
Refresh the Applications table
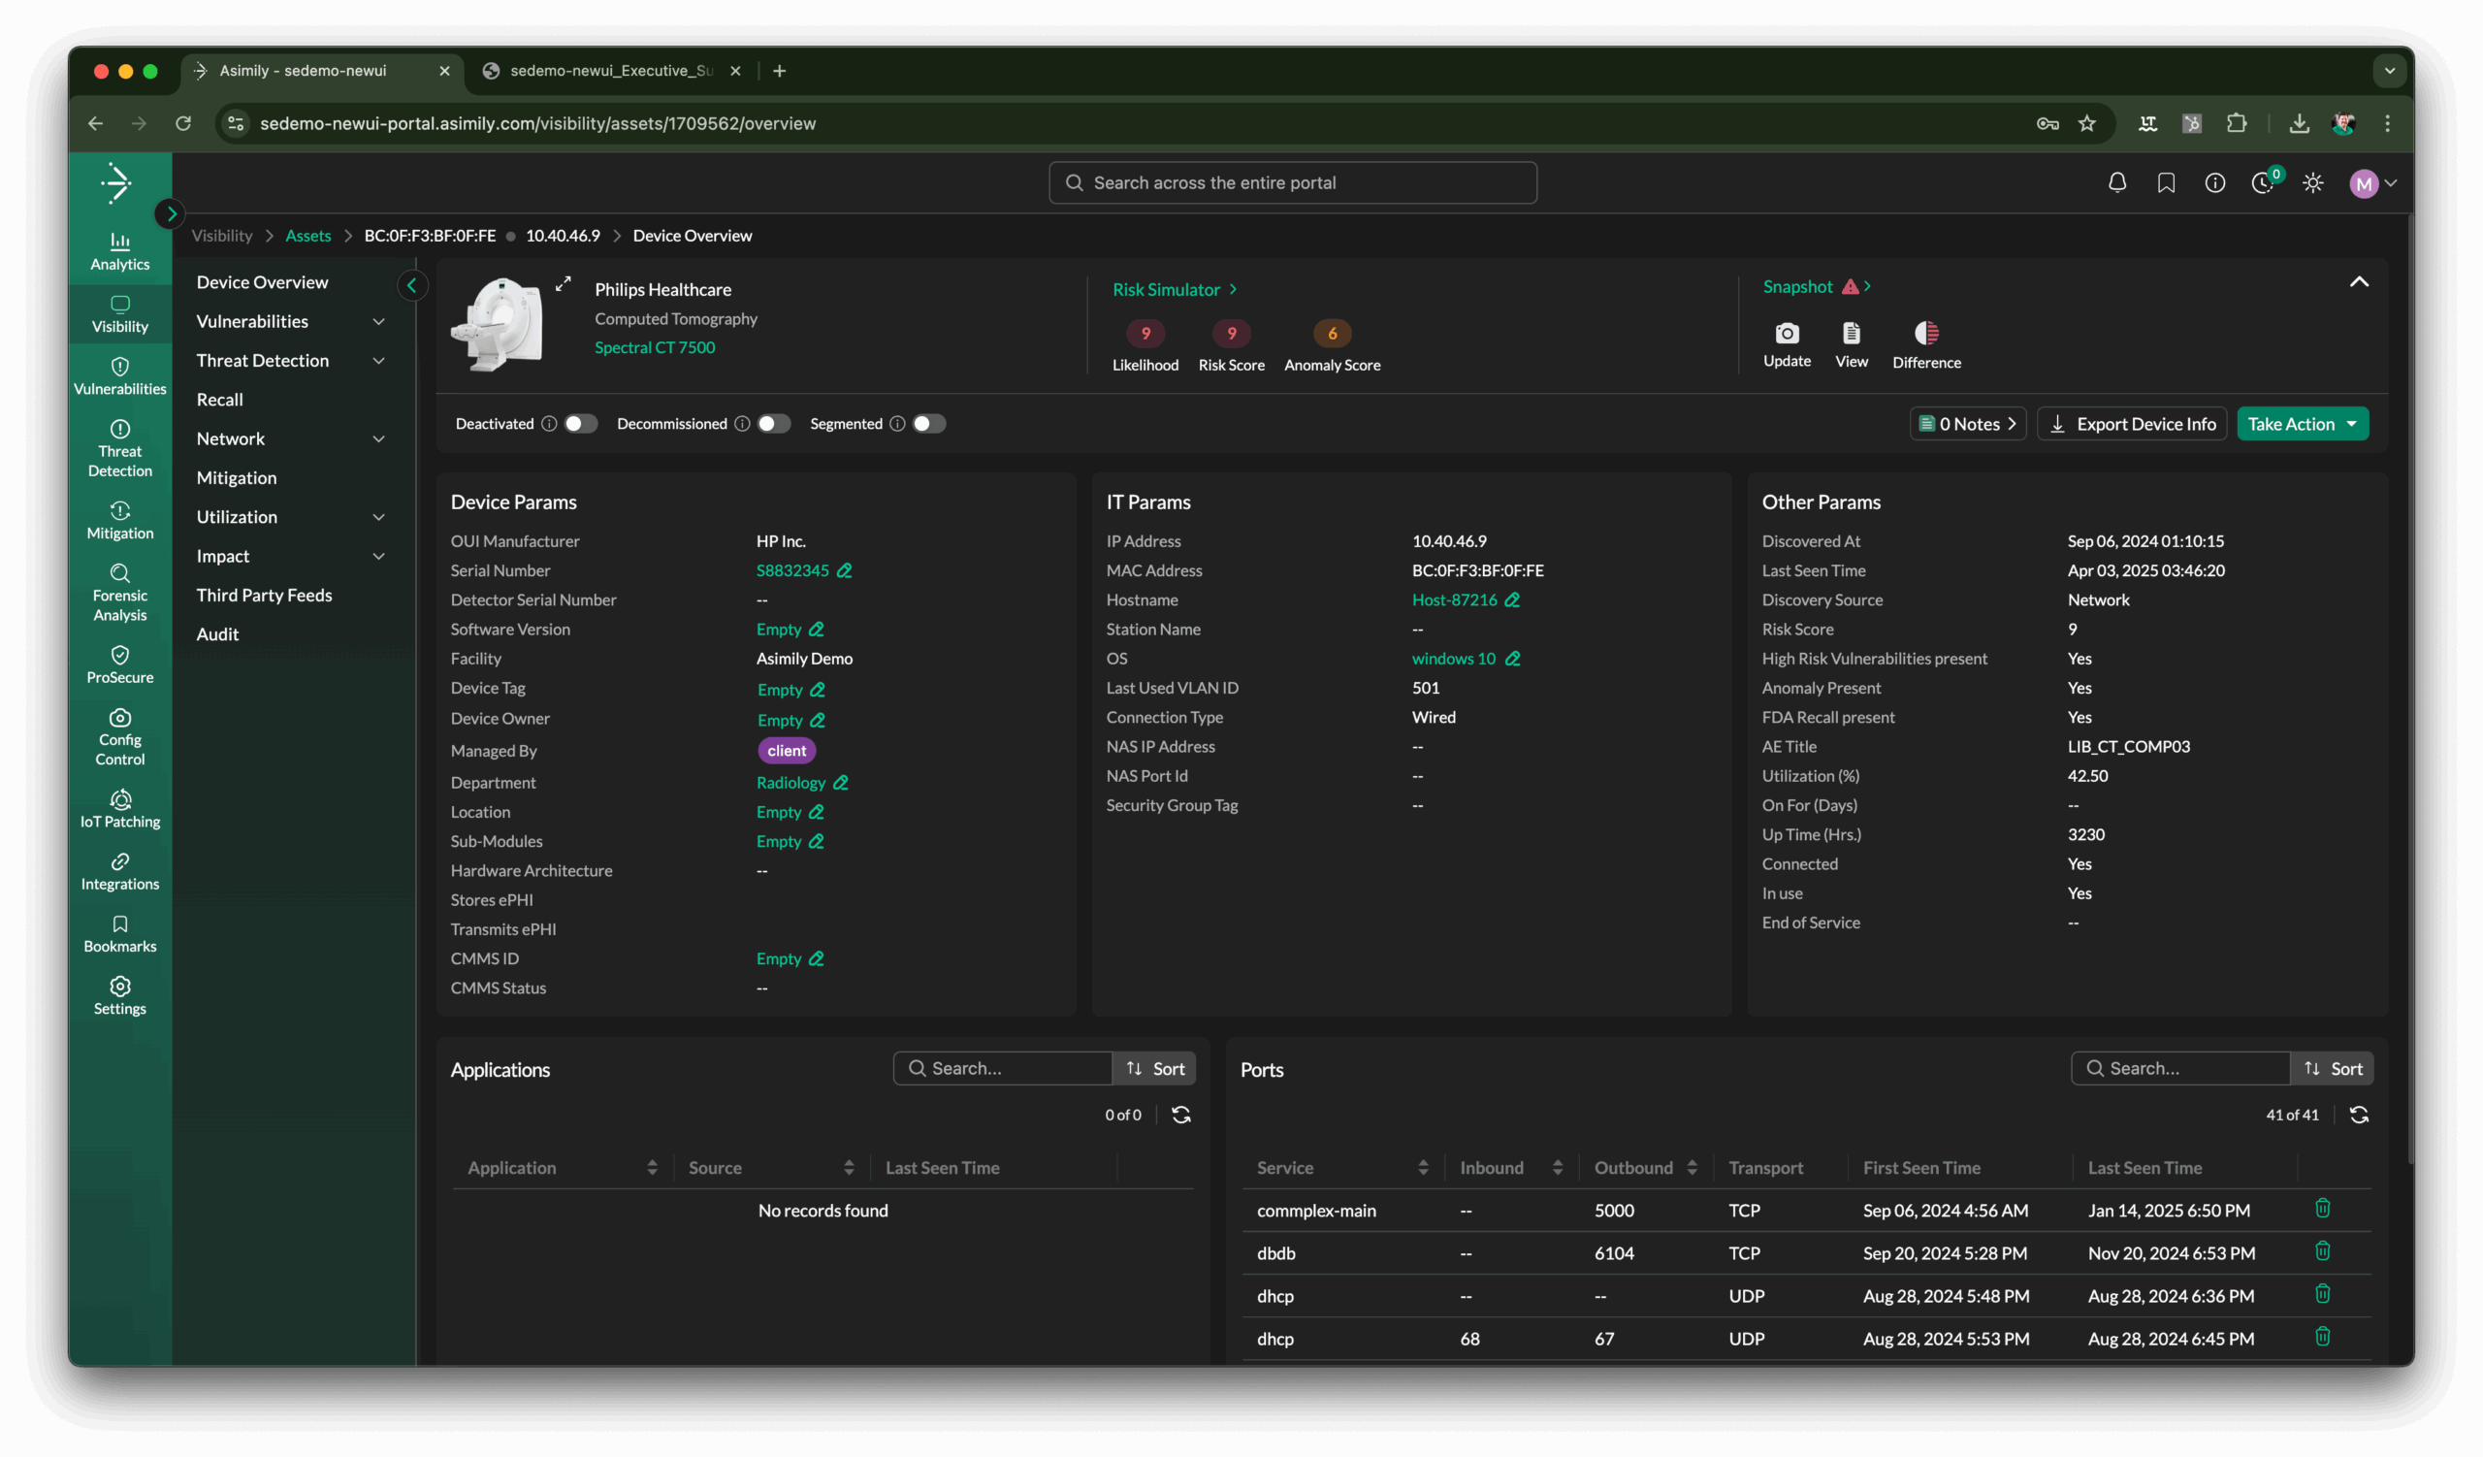point(1180,1115)
